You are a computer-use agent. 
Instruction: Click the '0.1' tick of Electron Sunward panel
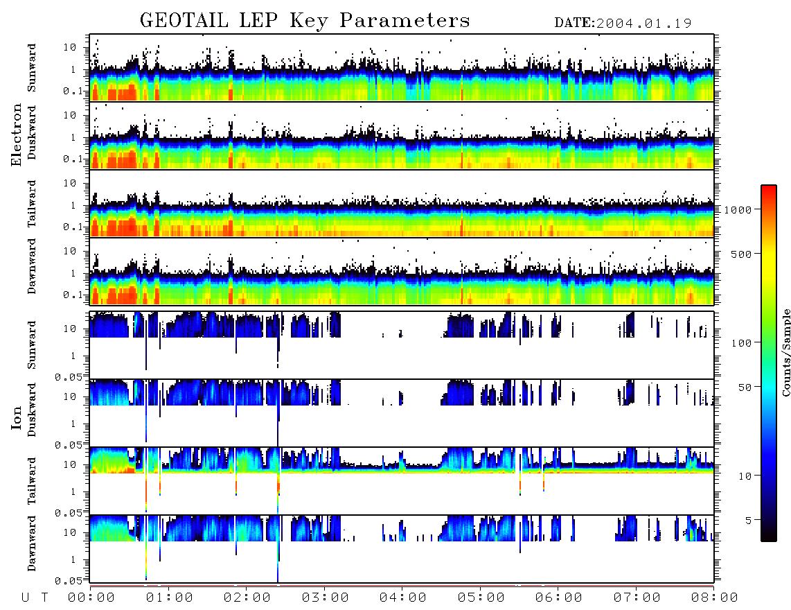coord(74,91)
